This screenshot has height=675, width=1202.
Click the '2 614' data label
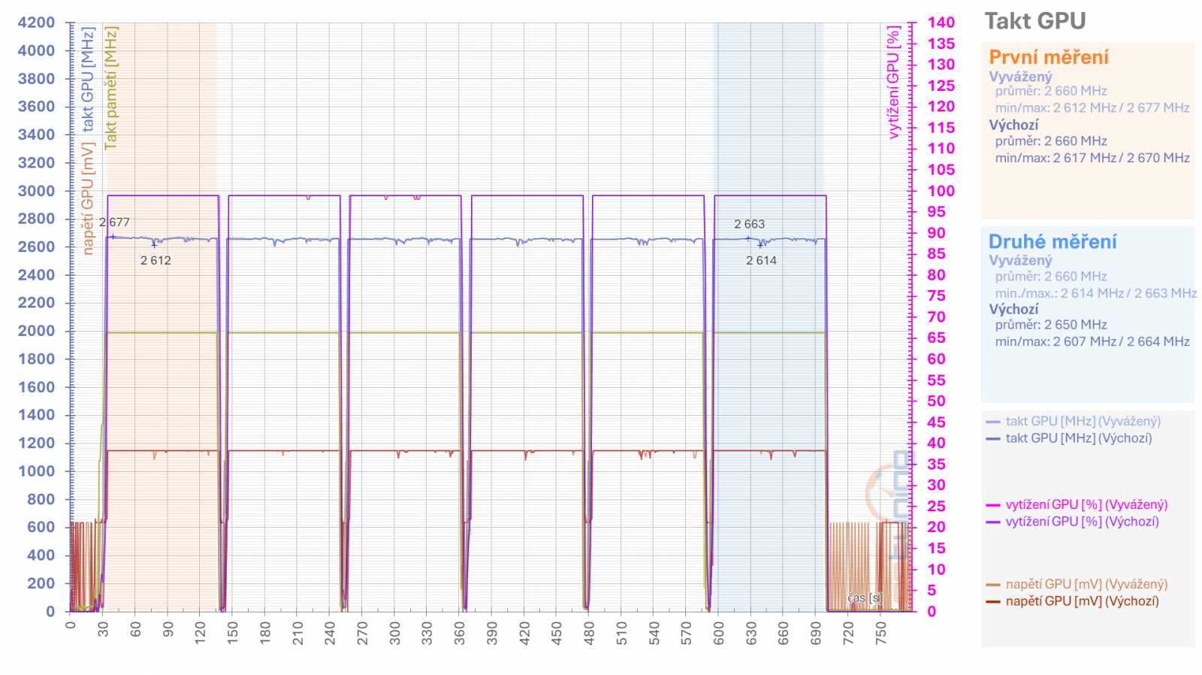tap(761, 260)
